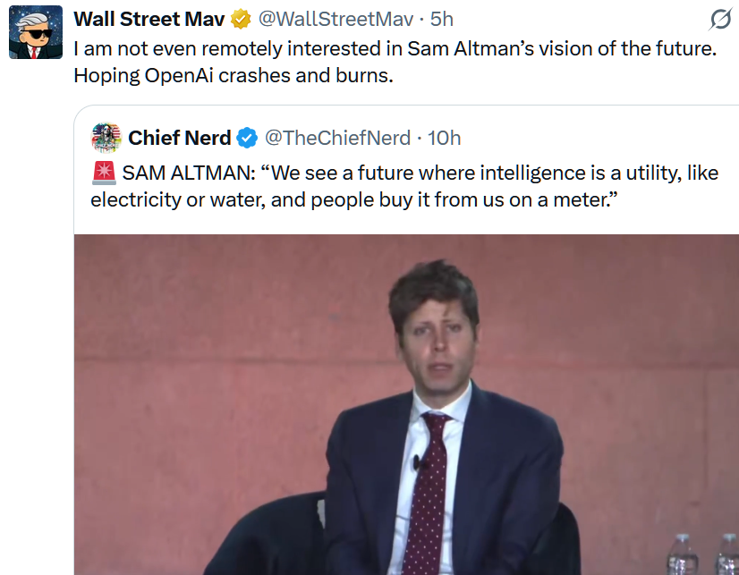
Task: Click the water bottles in the video
Action: click(703, 554)
